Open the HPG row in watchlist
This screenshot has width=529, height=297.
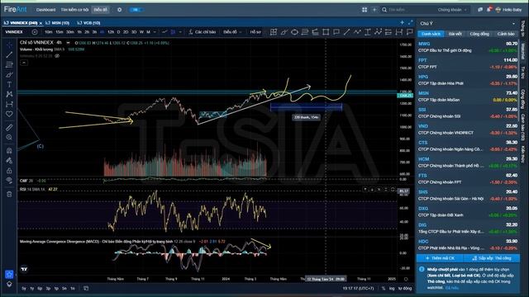[x=468, y=80]
